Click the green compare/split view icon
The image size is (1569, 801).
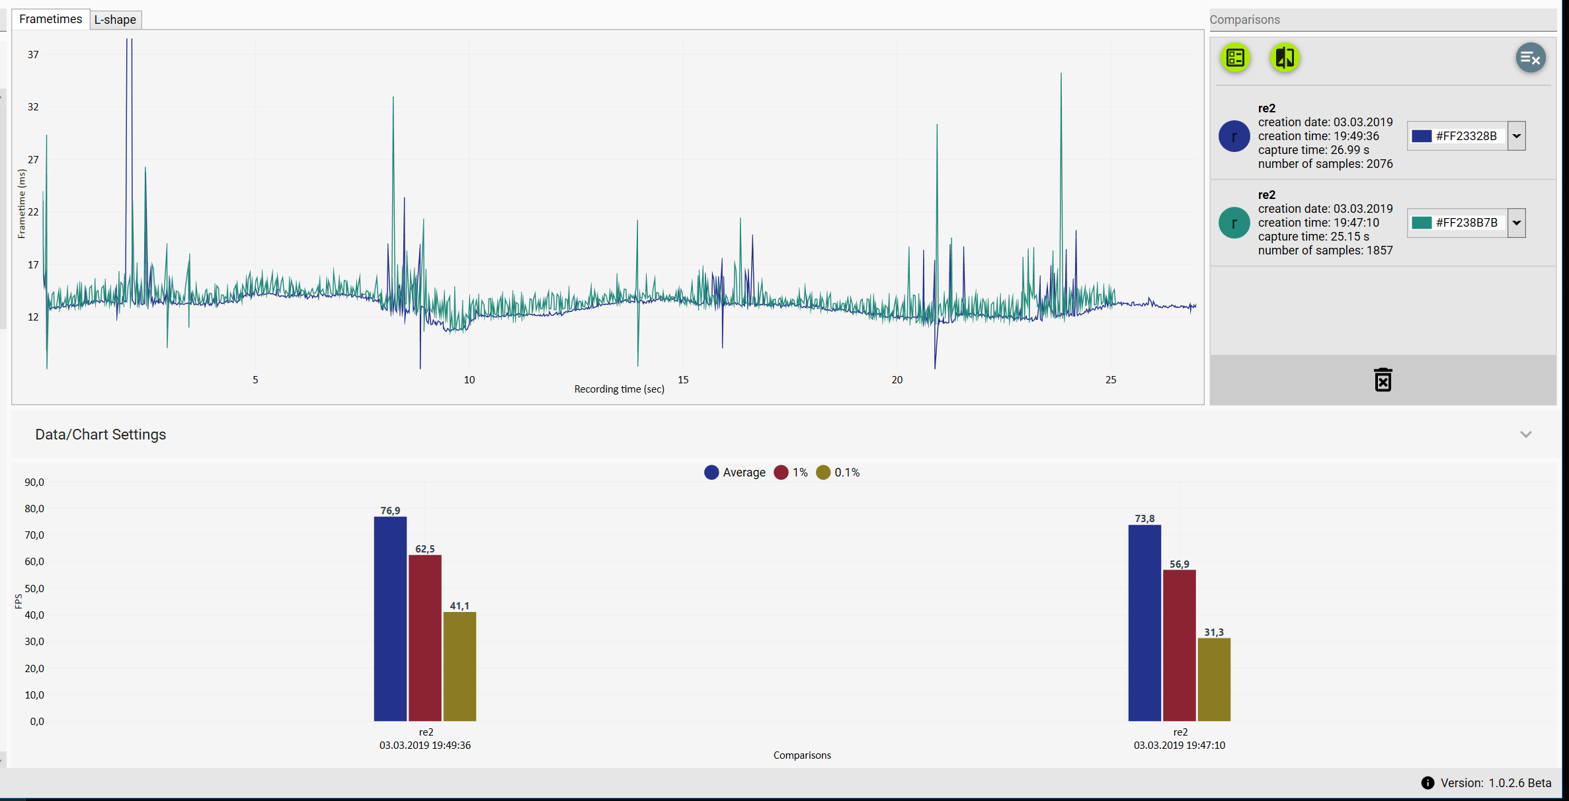[1285, 57]
